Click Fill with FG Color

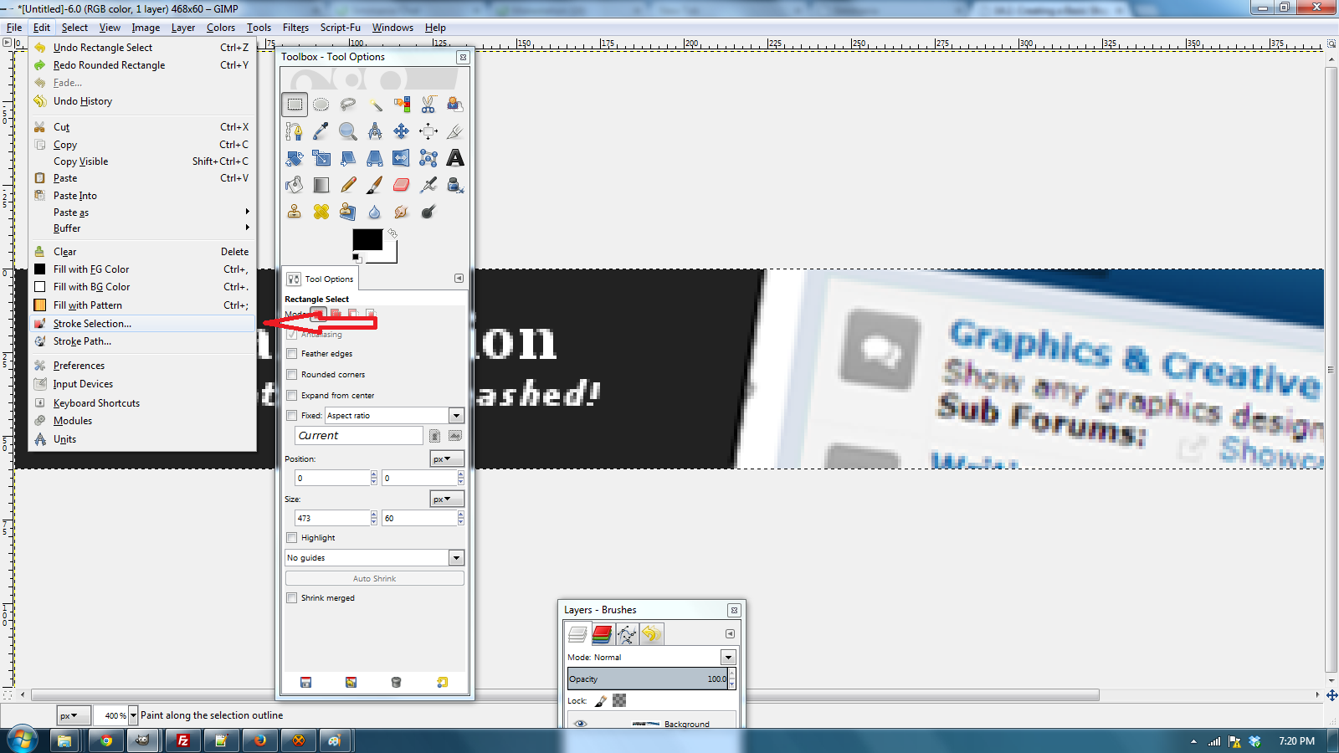pos(143,269)
